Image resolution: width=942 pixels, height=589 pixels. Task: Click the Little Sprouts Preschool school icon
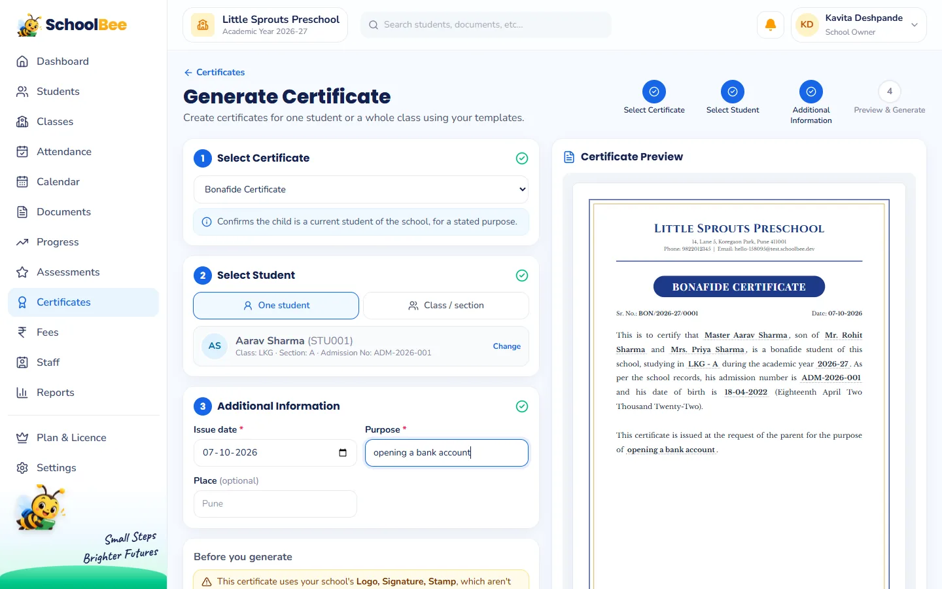(x=203, y=25)
